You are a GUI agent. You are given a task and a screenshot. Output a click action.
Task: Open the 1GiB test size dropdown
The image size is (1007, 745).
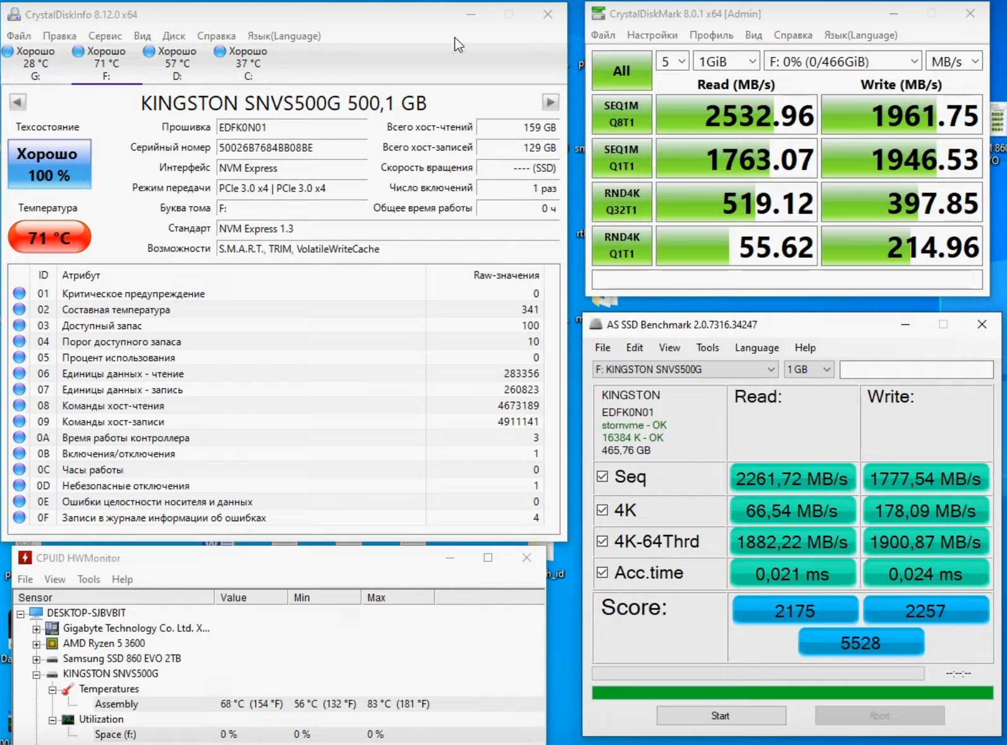point(726,61)
